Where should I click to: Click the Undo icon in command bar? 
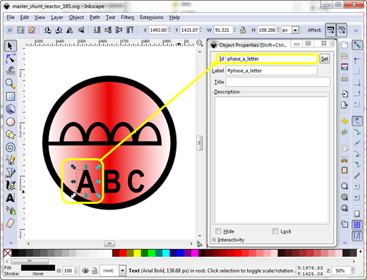344,121
